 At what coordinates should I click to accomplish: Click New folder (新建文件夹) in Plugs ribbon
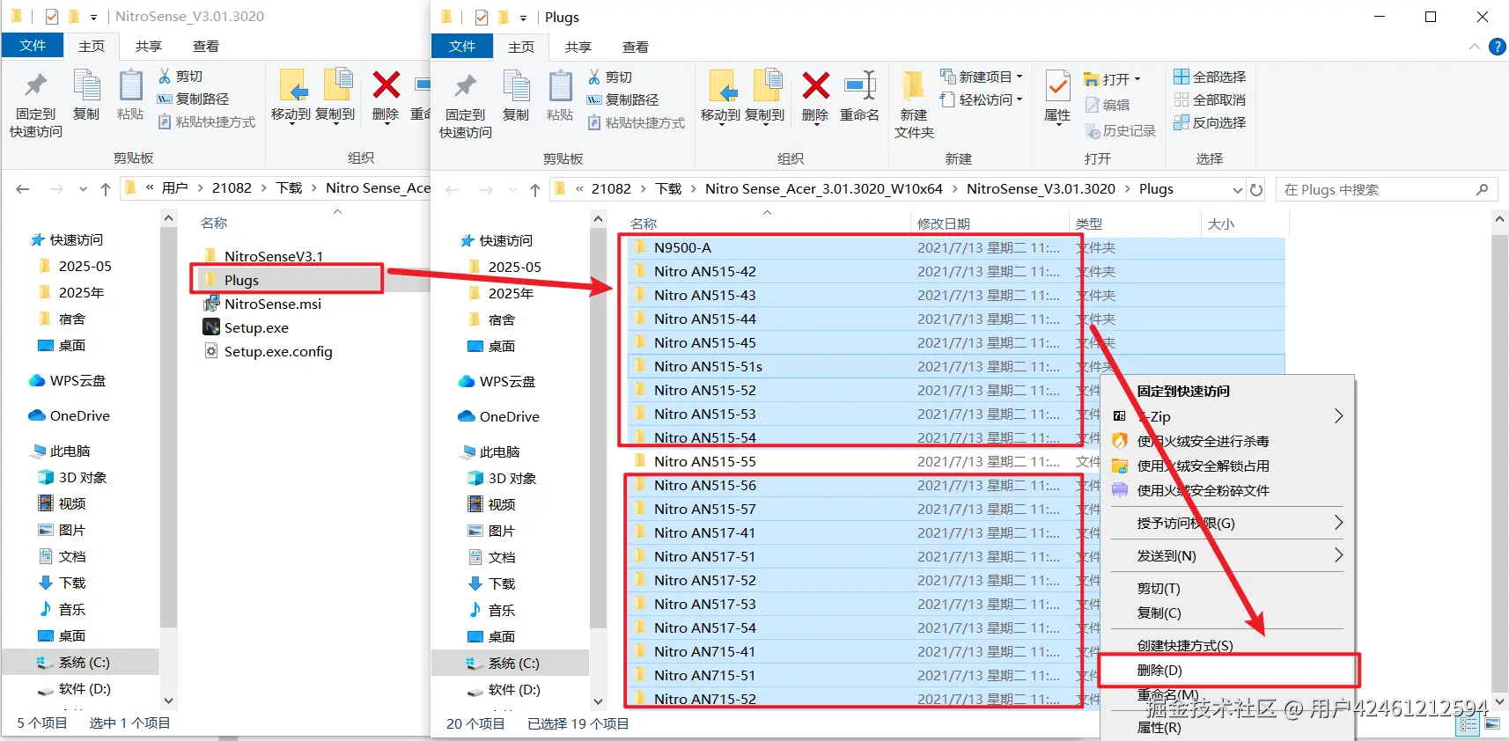click(x=914, y=106)
